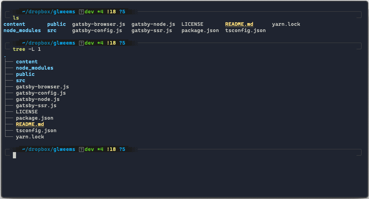Click the root dot of the tree
This screenshot has height=199, width=369.
5,56
